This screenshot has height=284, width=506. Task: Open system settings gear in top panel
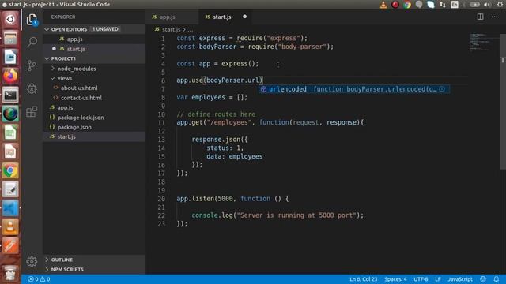(500, 5)
